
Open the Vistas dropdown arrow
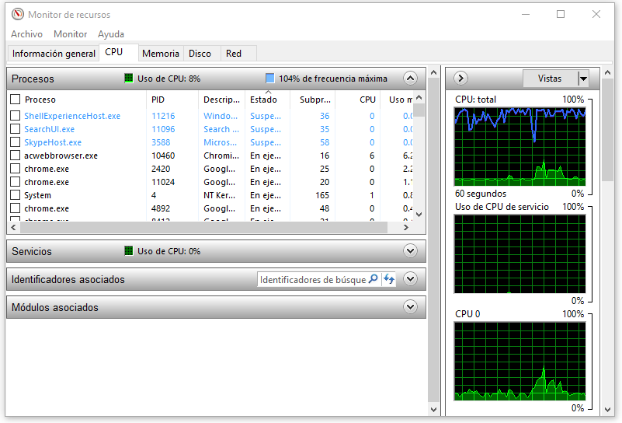pos(583,79)
